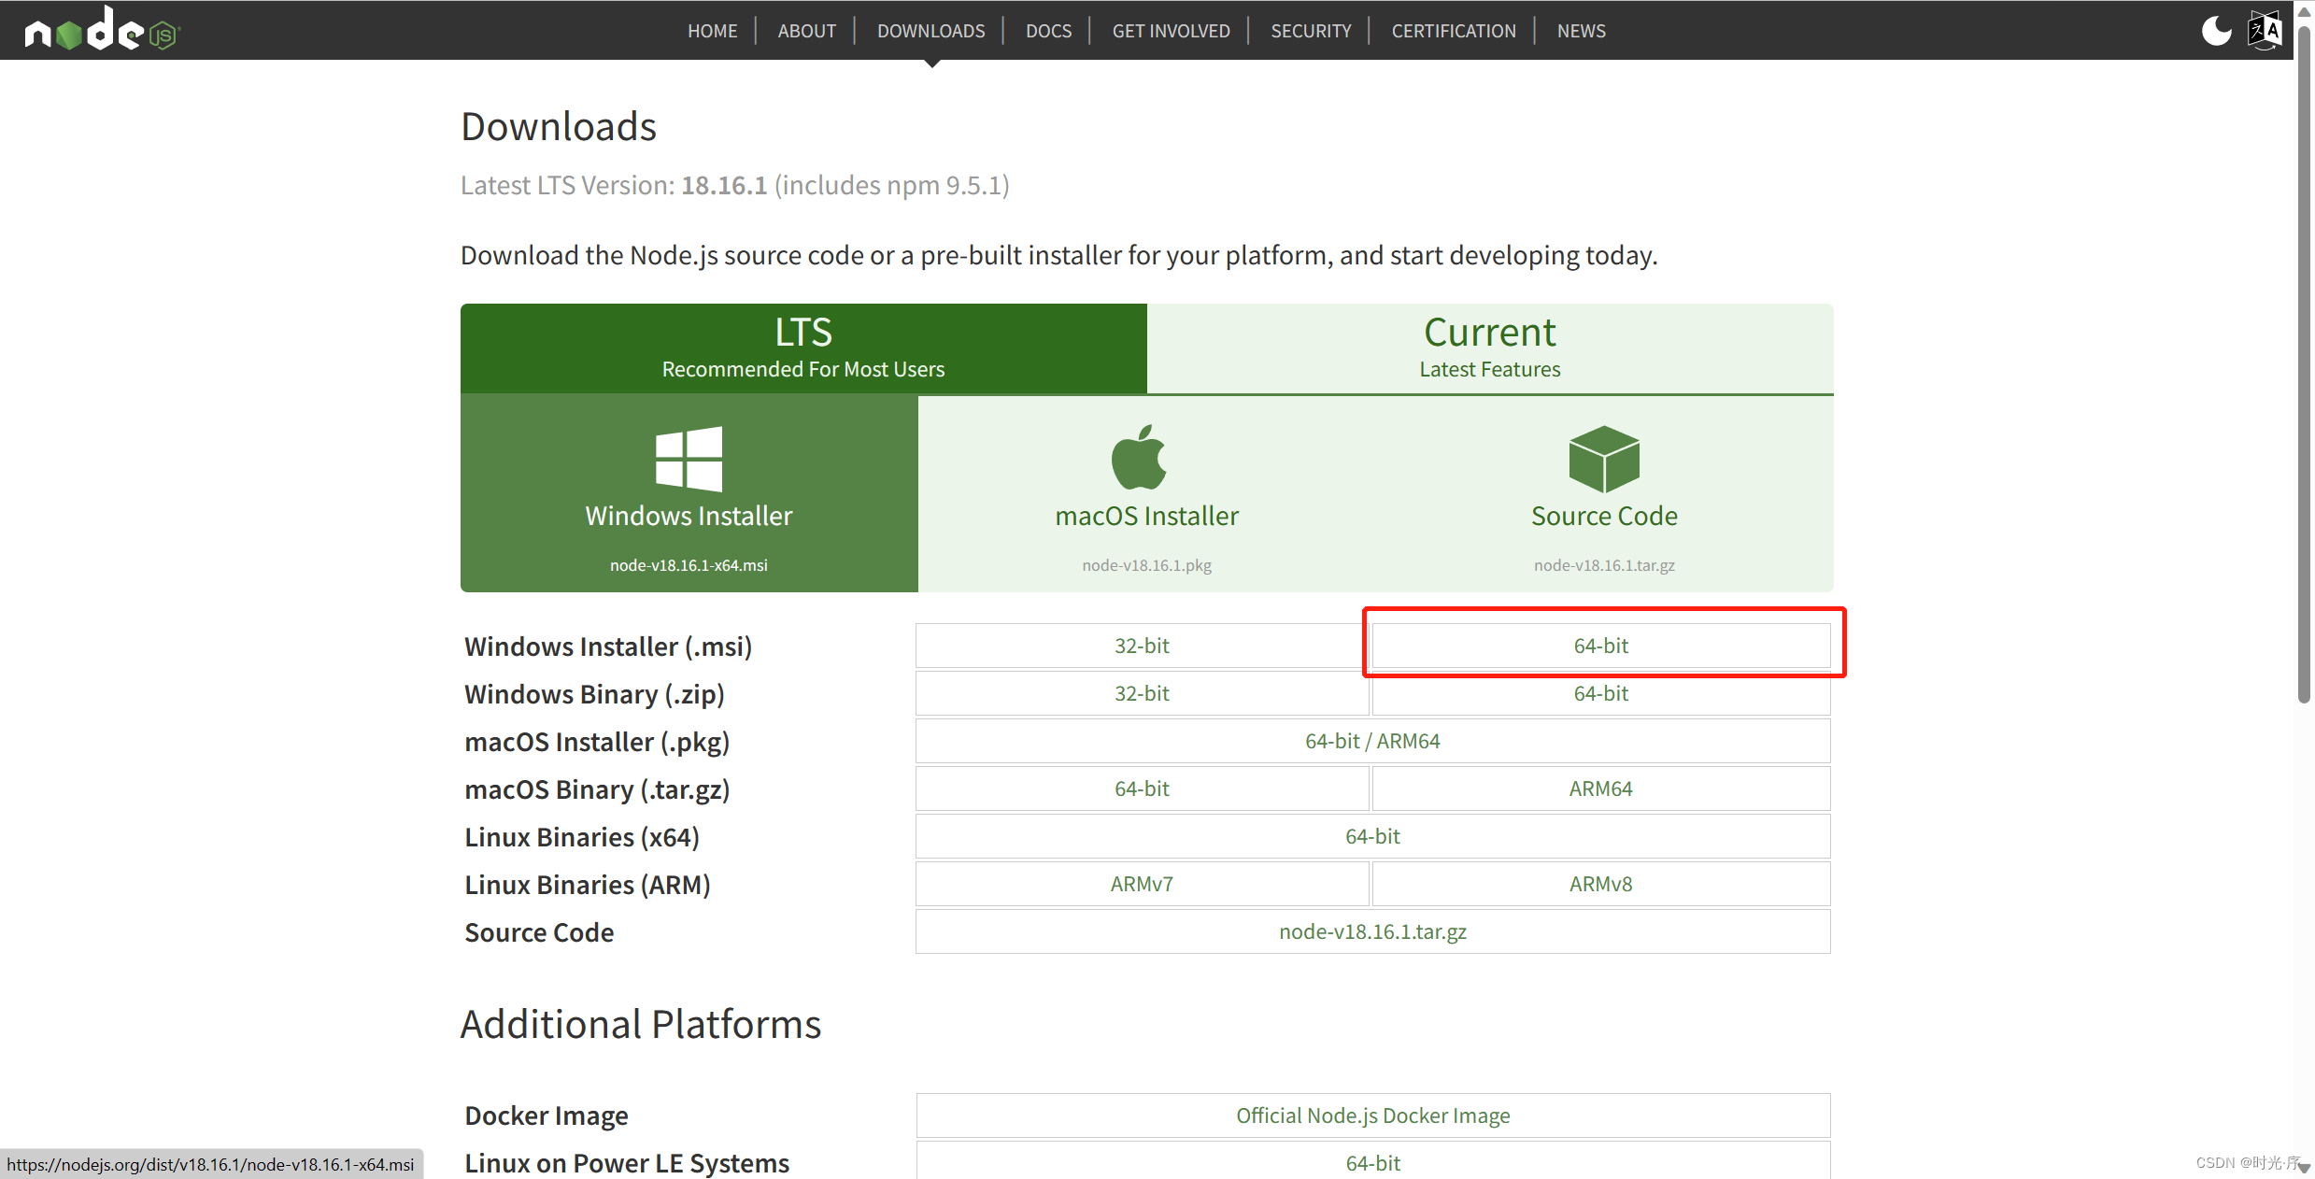This screenshot has width=2315, height=1179.
Task: Click the macOS Installer 64-bit / ARM64 link
Action: pos(1371,741)
